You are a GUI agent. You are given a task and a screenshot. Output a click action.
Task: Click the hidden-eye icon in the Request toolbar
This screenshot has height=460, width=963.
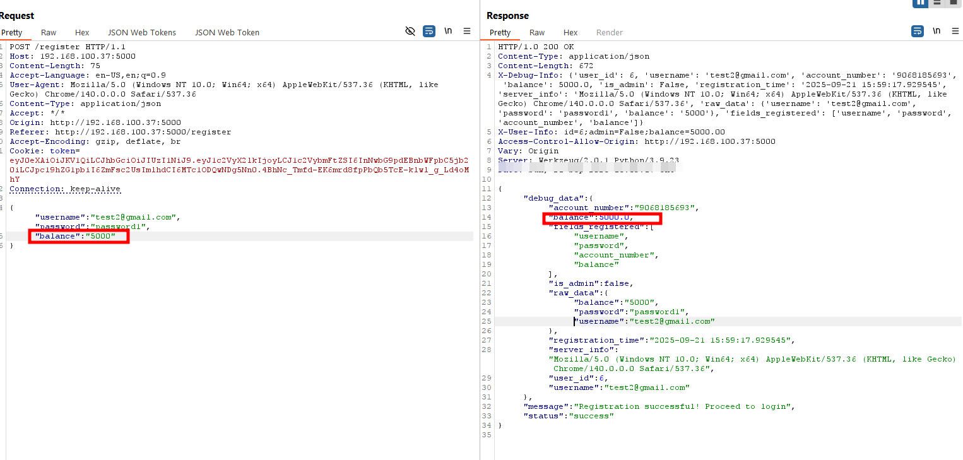pos(410,31)
